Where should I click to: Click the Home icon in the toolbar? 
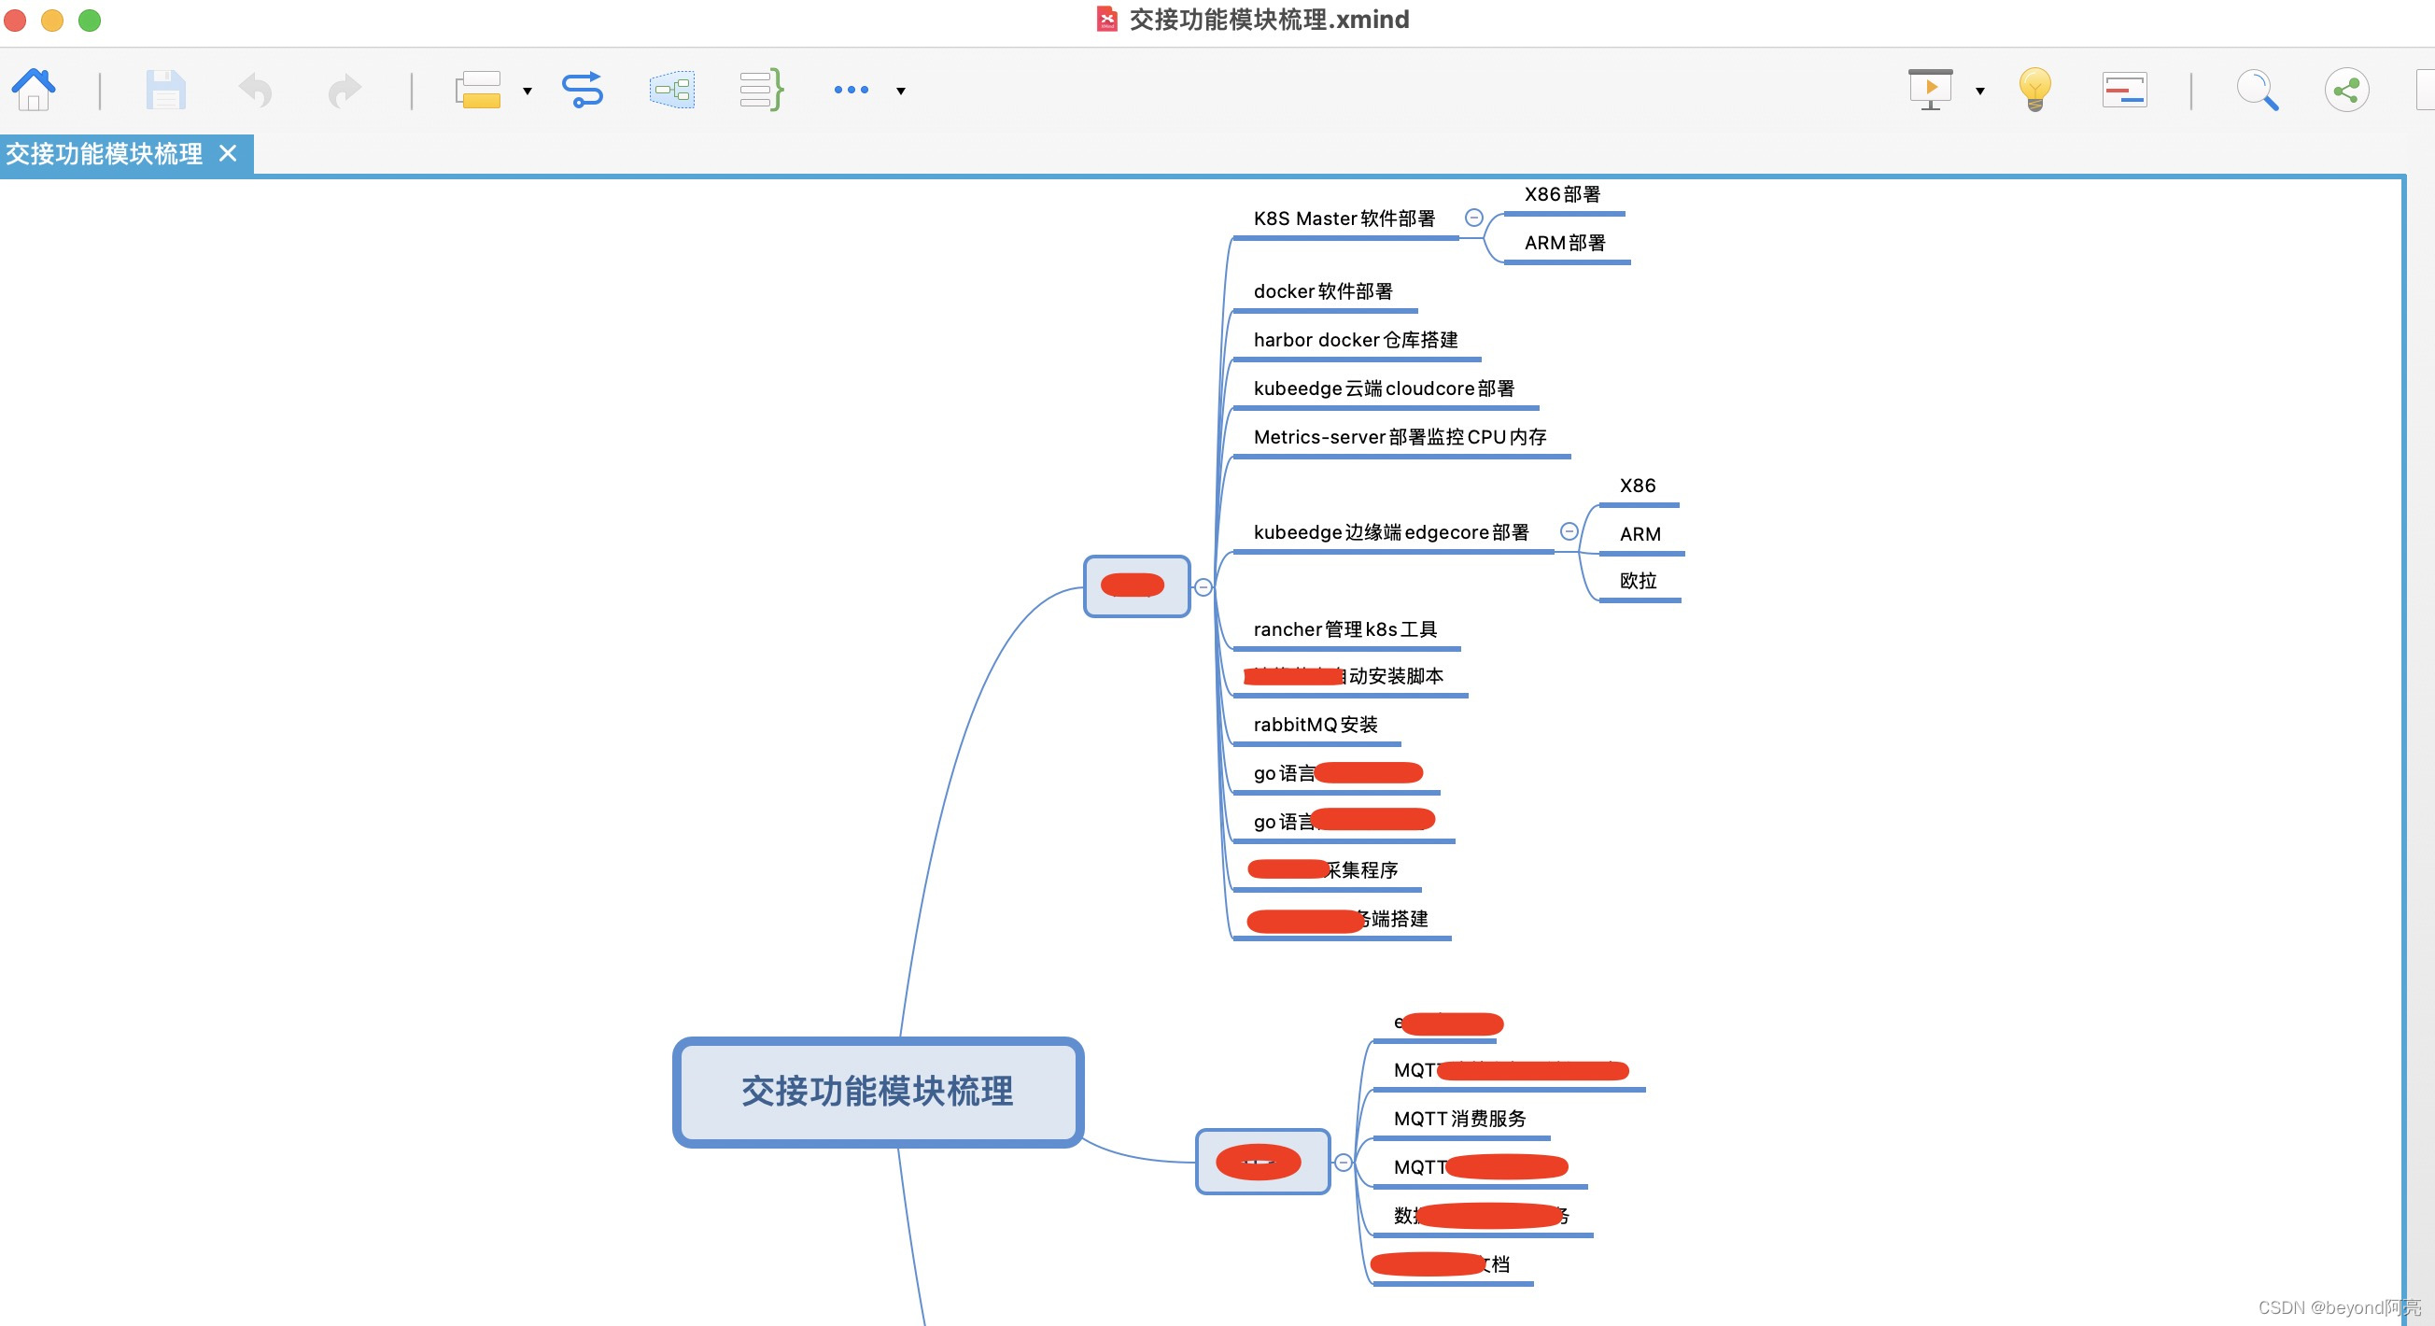point(33,90)
